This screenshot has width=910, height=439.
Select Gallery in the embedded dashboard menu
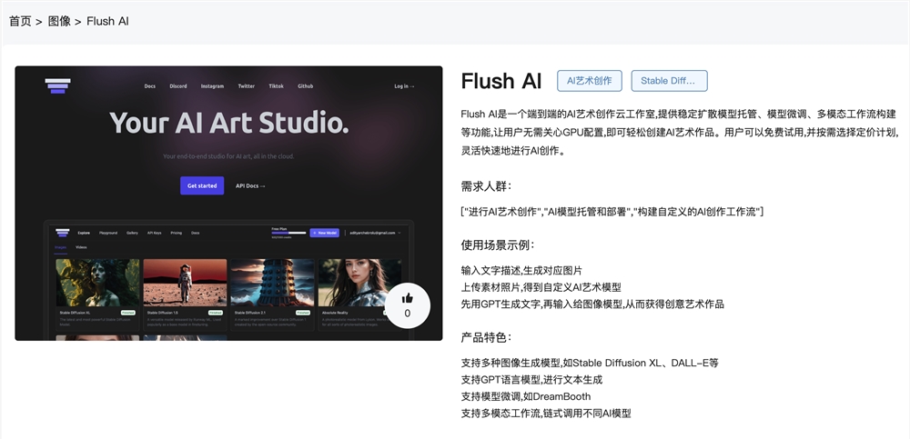[x=132, y=233]
